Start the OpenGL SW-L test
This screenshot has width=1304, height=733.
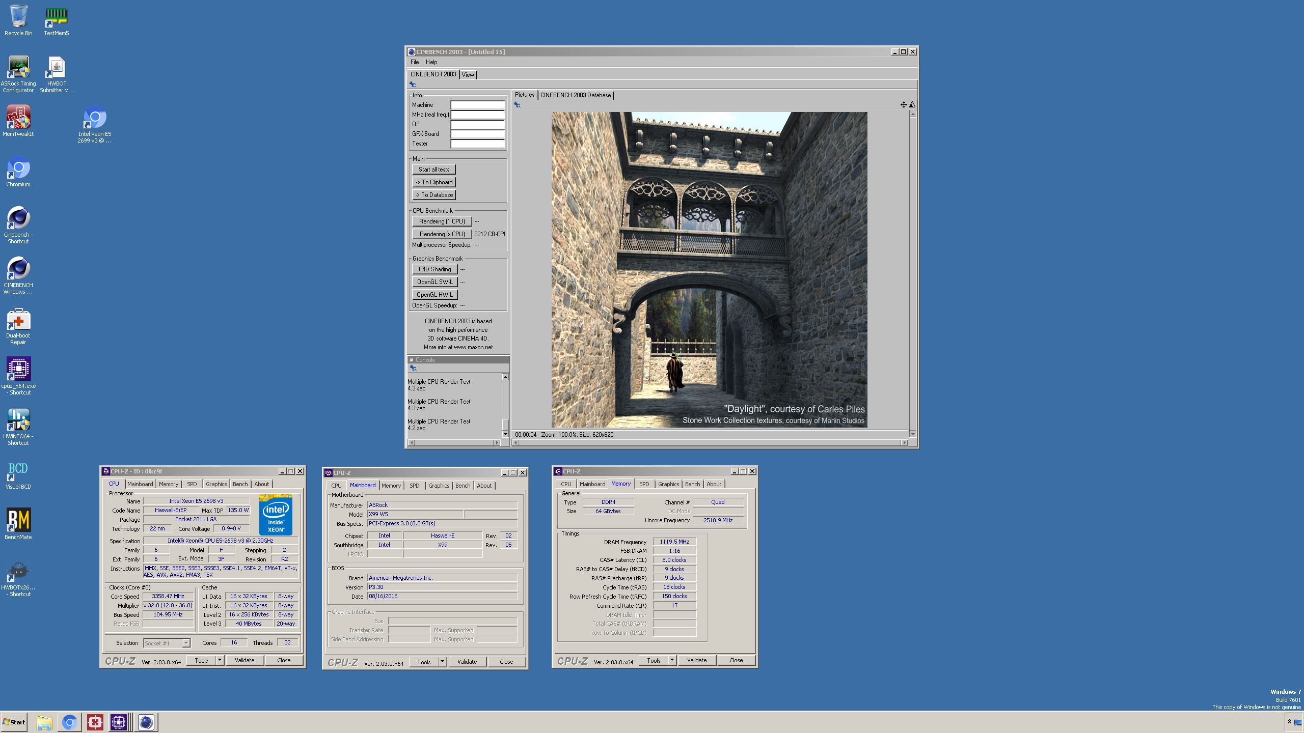[434, 282]
